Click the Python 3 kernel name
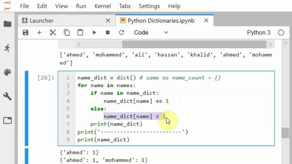The height and width of the screenshot is (164, 292). (x=259, y=32)
